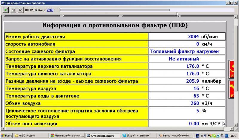This screenshot has height=139, width=239.
Task: Switch to the Chrome taskbar window
Action: pyautogui.click(x=67, y=135)
